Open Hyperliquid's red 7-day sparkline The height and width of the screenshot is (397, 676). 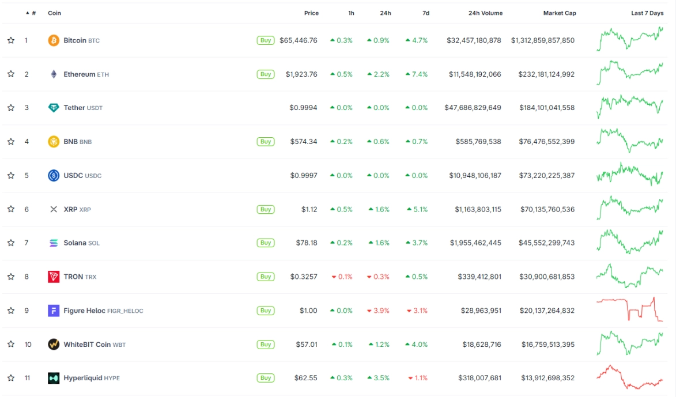click(630, 377)
